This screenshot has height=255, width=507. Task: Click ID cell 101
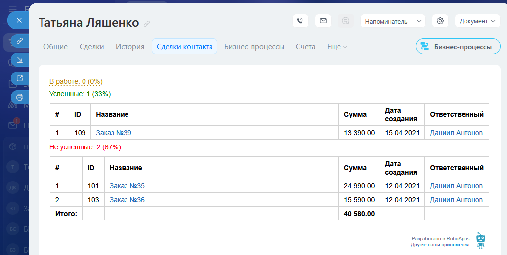coord(93,186)
